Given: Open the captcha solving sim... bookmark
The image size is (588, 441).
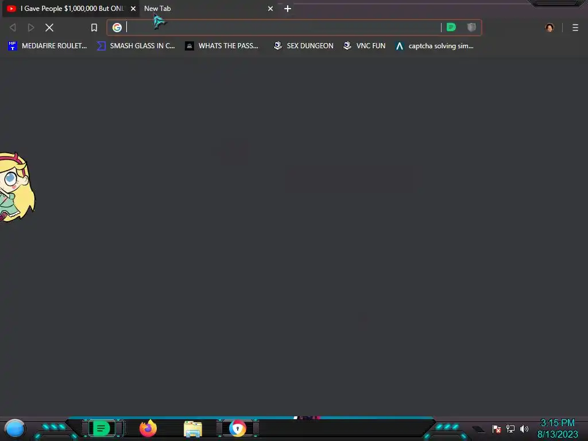Looking at the screenshot, I should click(435, 46).
